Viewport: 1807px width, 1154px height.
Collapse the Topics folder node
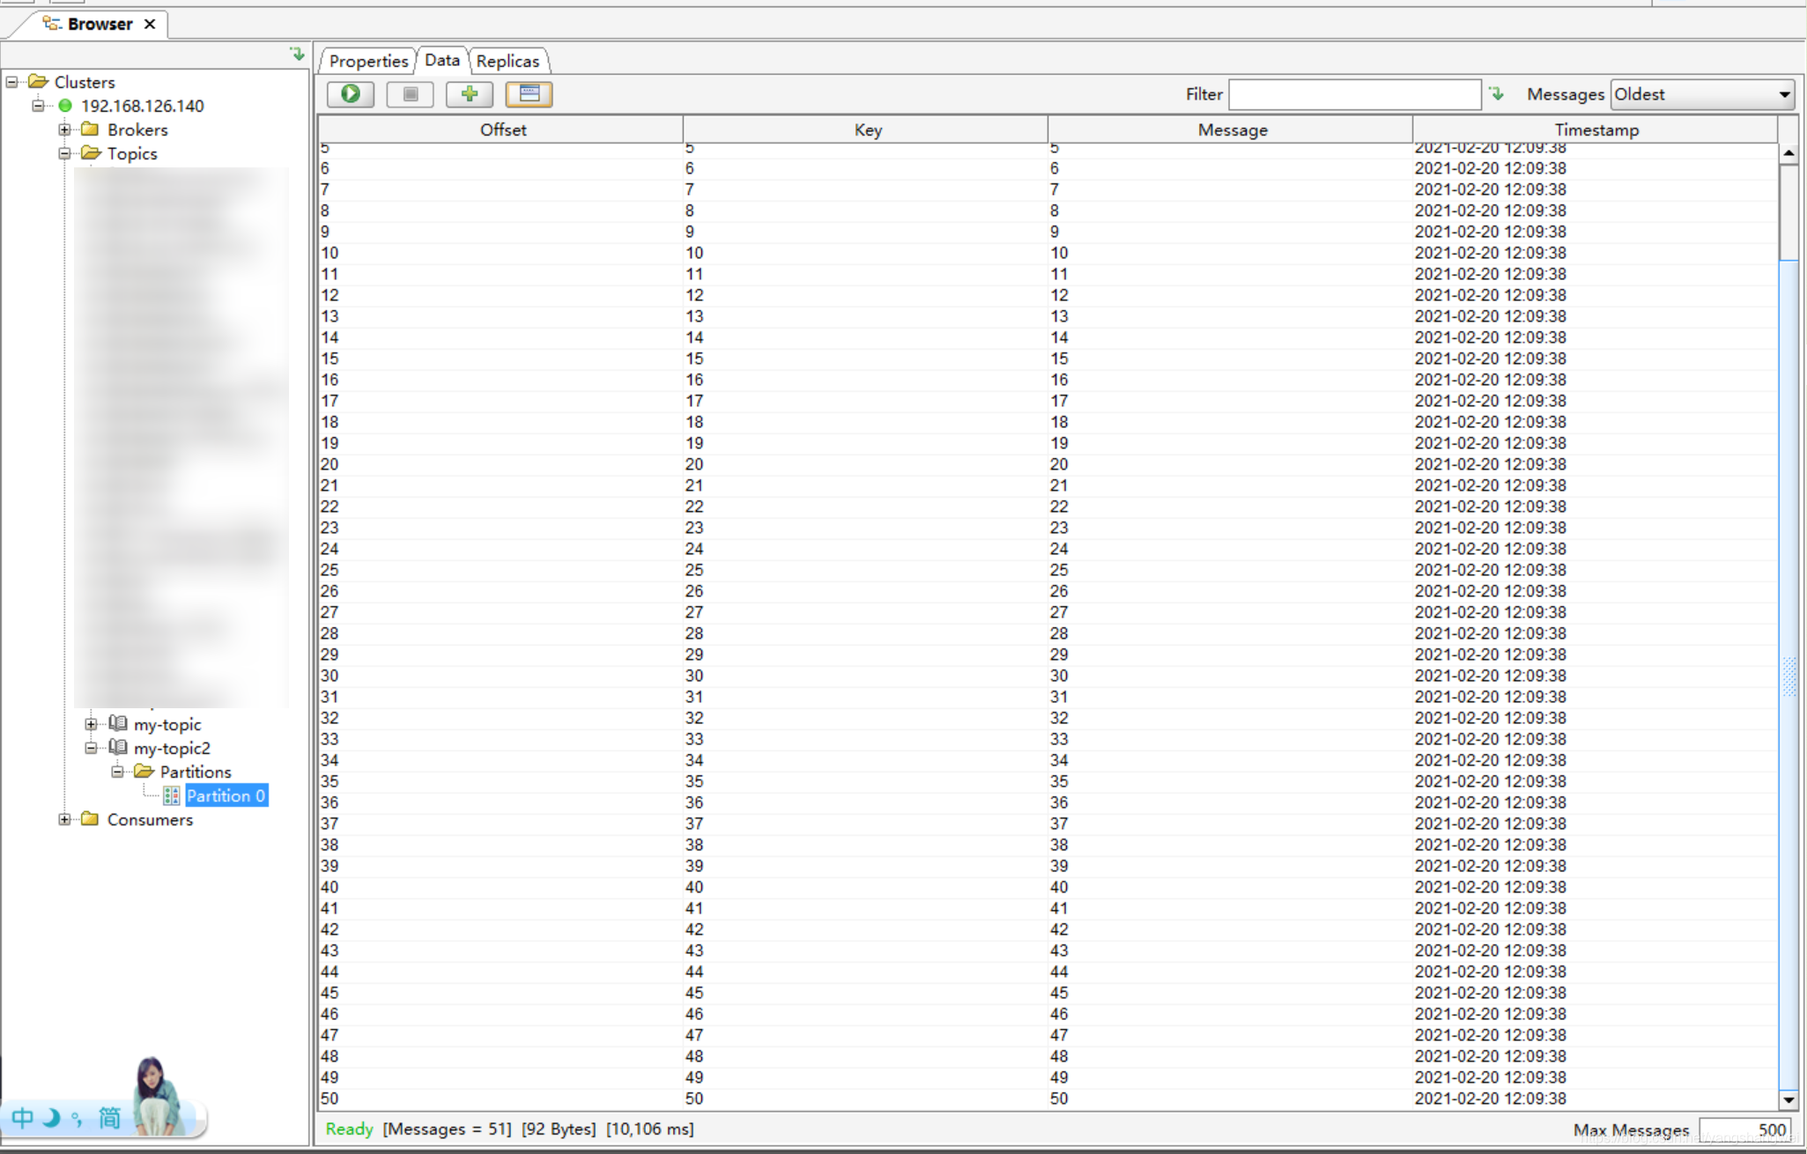click(64, 153)
